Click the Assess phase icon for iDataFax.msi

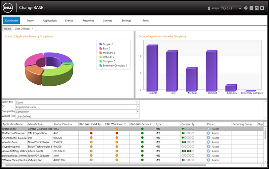pos(208,129)
